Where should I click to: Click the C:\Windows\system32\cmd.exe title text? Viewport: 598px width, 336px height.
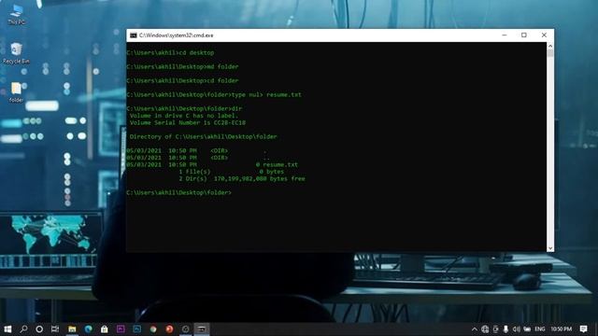177,35
